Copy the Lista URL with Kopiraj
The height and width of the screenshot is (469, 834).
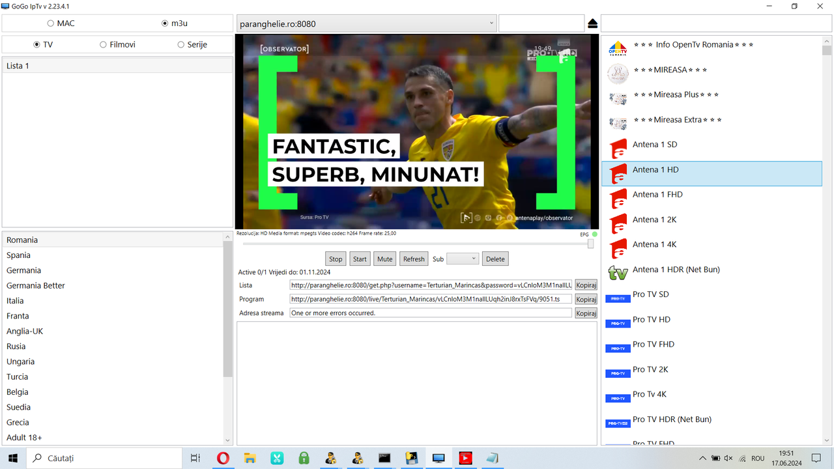(586, 285)
